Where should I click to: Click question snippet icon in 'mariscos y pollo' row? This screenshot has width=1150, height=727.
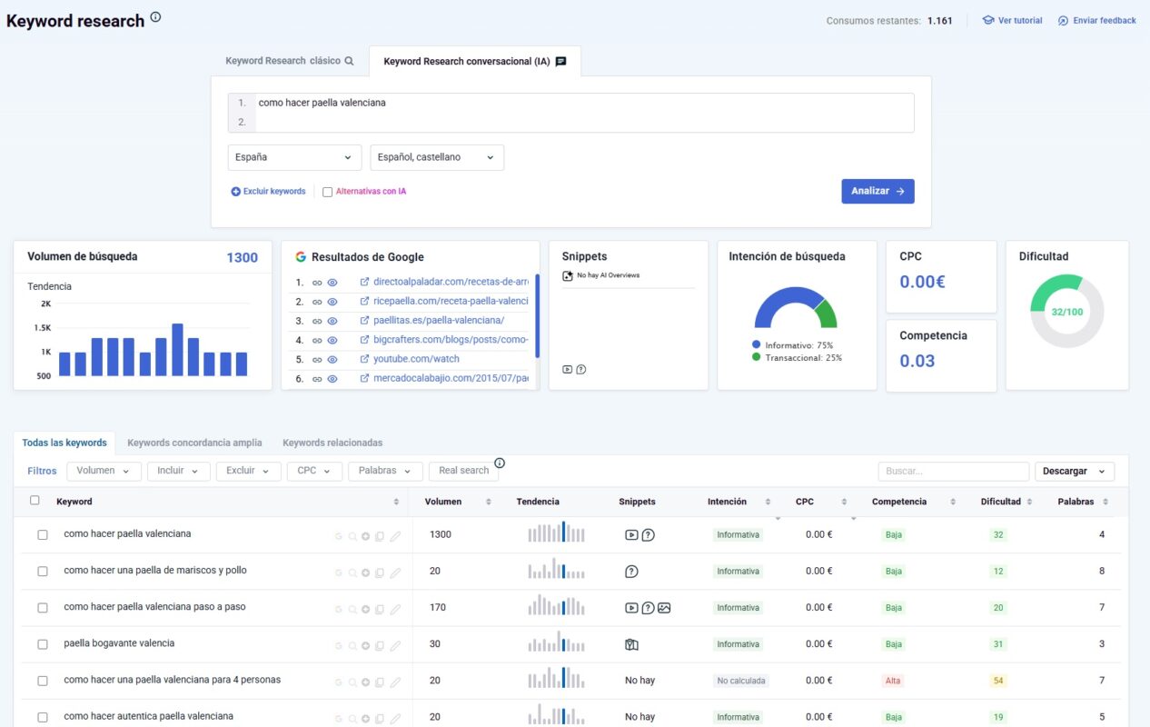631,572
